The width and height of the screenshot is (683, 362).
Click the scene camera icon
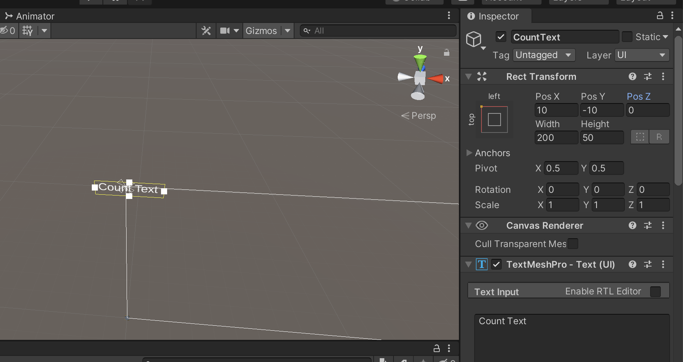click(225, 31)
